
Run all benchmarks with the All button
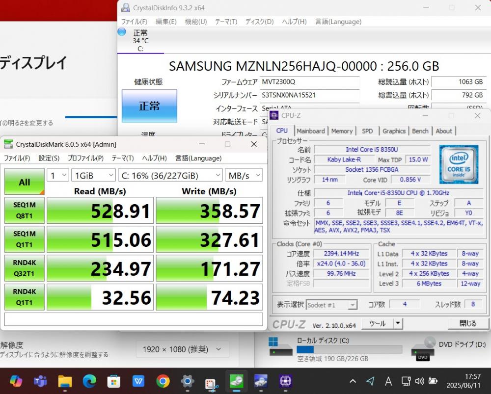point(25,182)
